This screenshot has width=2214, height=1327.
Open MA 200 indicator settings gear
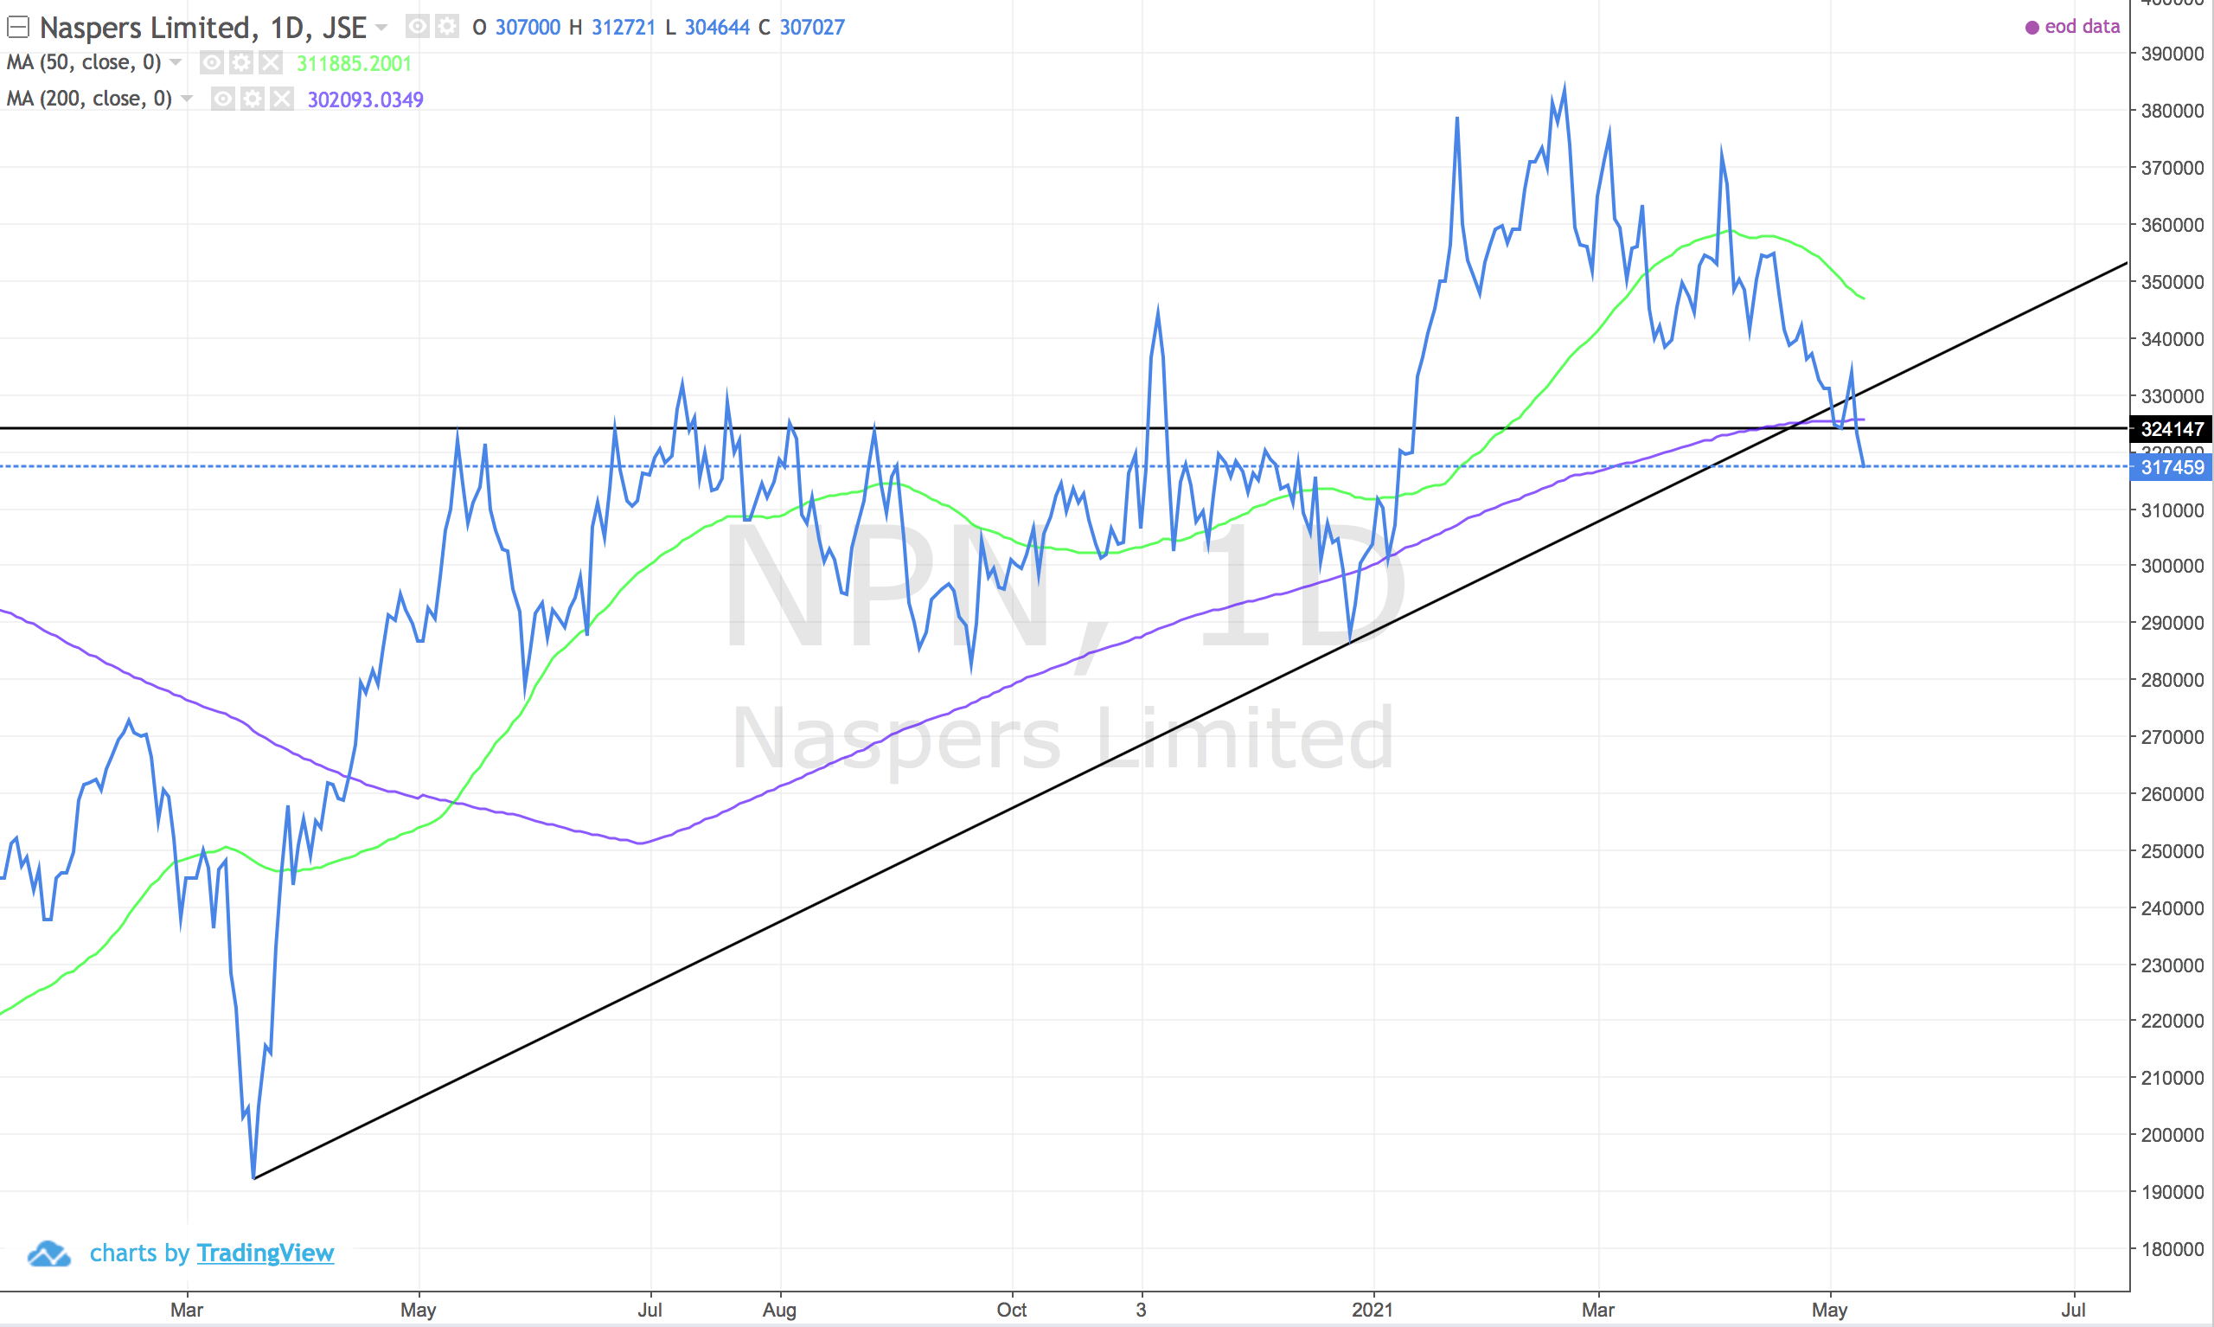pos(253,99)
